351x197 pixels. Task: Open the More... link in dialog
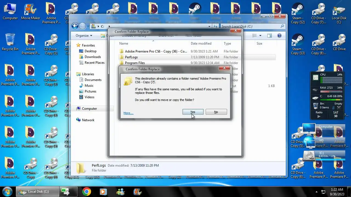click(128, 113)
